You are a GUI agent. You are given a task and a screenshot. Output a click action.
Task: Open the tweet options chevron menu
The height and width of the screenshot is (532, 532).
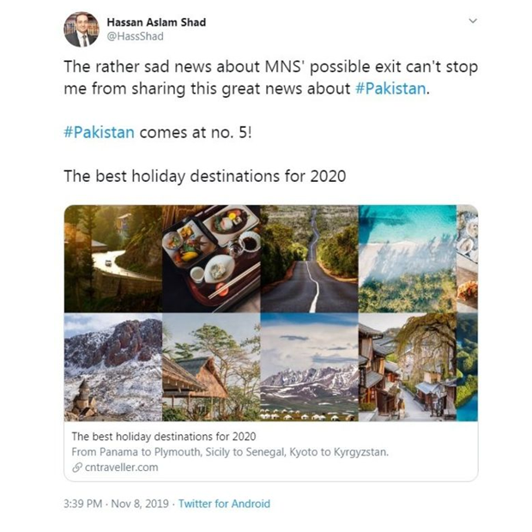pyautogui.click(x=473, y=21)
